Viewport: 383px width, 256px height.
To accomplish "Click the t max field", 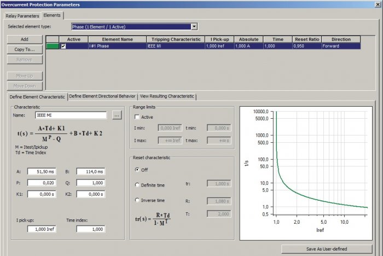I will pyautogui.click(x=219, y=141).
